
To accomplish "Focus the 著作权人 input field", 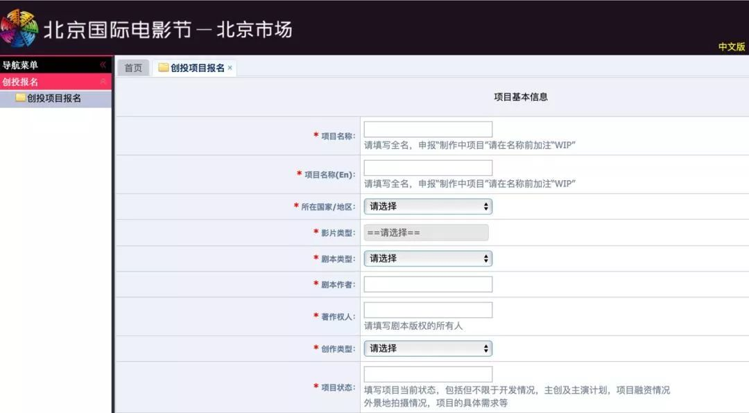I will [x=428, y=310].
